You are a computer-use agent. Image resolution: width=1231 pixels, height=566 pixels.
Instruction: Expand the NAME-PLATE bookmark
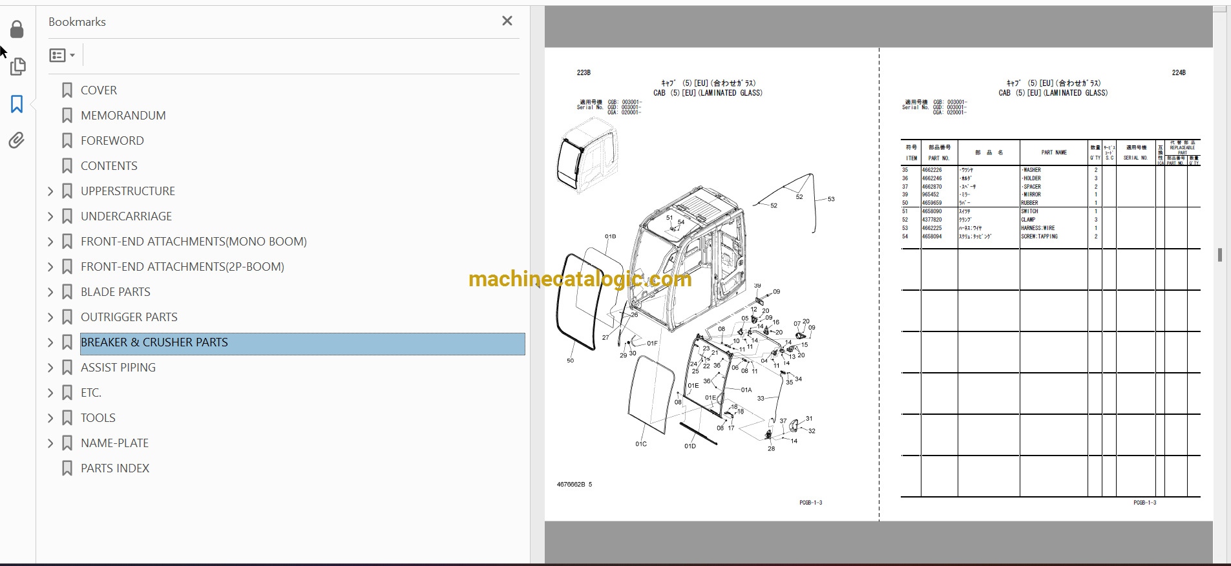pos(50,443)
